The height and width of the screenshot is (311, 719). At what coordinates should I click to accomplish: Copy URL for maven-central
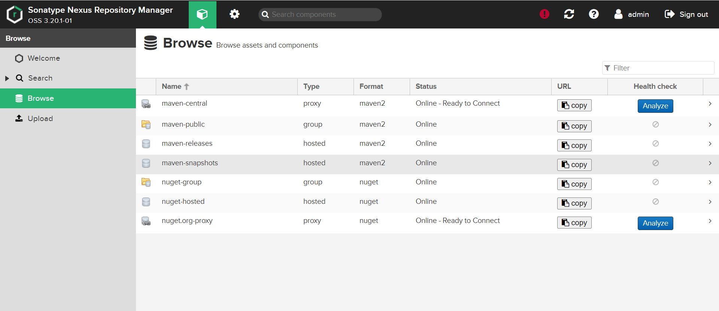click(574, 105)
